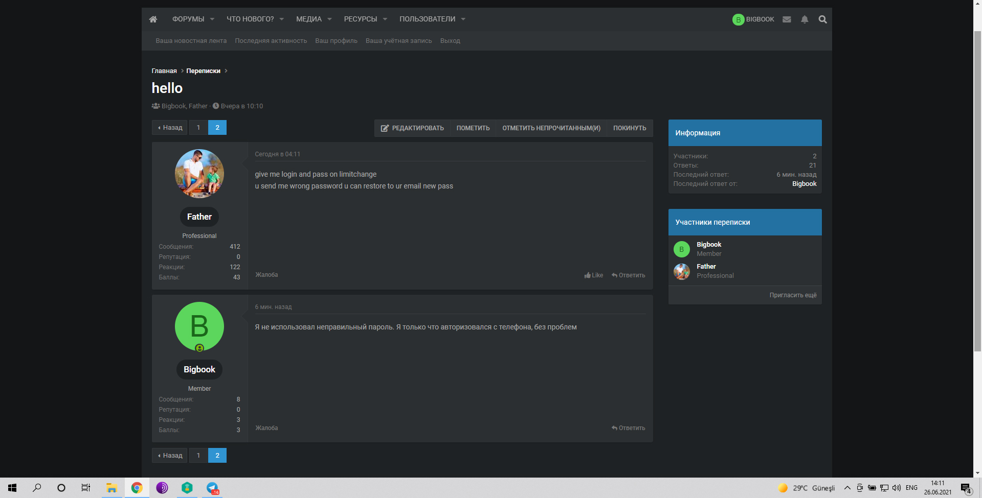
Task: Open the private messages envelope icon
Action: click(787, 19)
